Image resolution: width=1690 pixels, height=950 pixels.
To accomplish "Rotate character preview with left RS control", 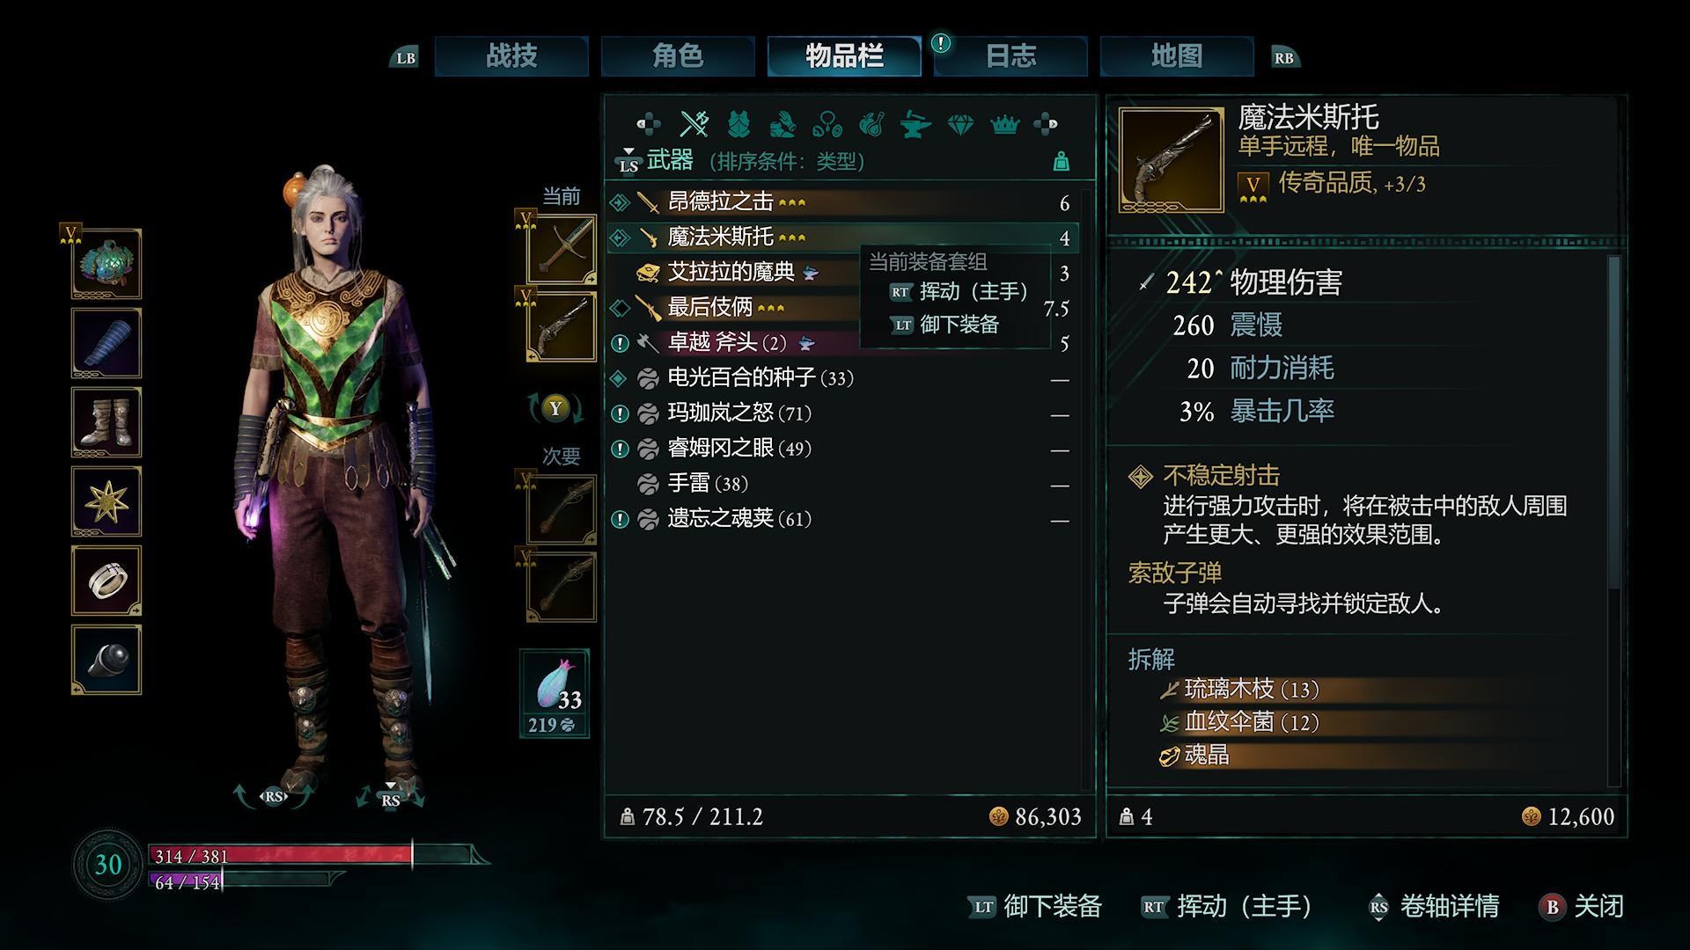I will click(274, 796).
